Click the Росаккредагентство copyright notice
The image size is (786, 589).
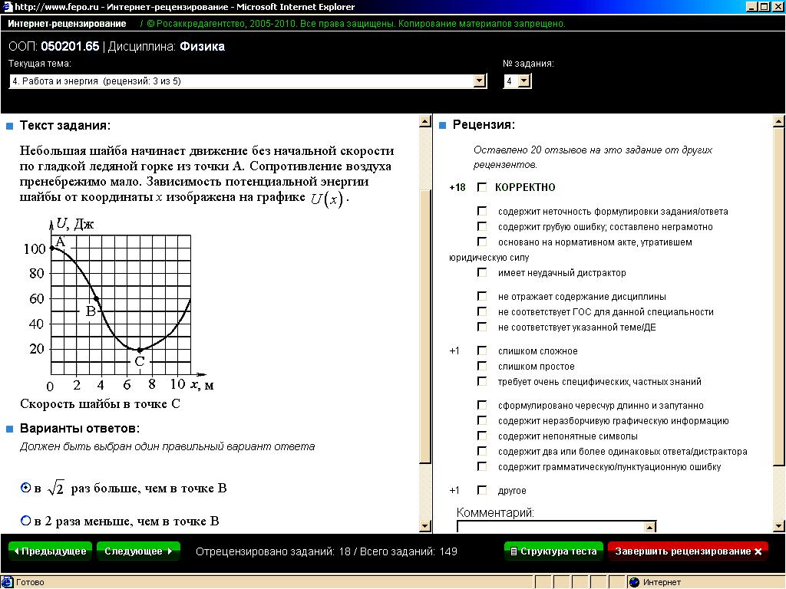356,24
